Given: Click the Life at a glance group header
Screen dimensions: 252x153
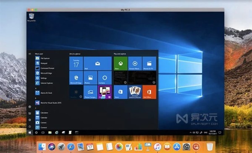Looking at the screenshot, I should point(75,54).
